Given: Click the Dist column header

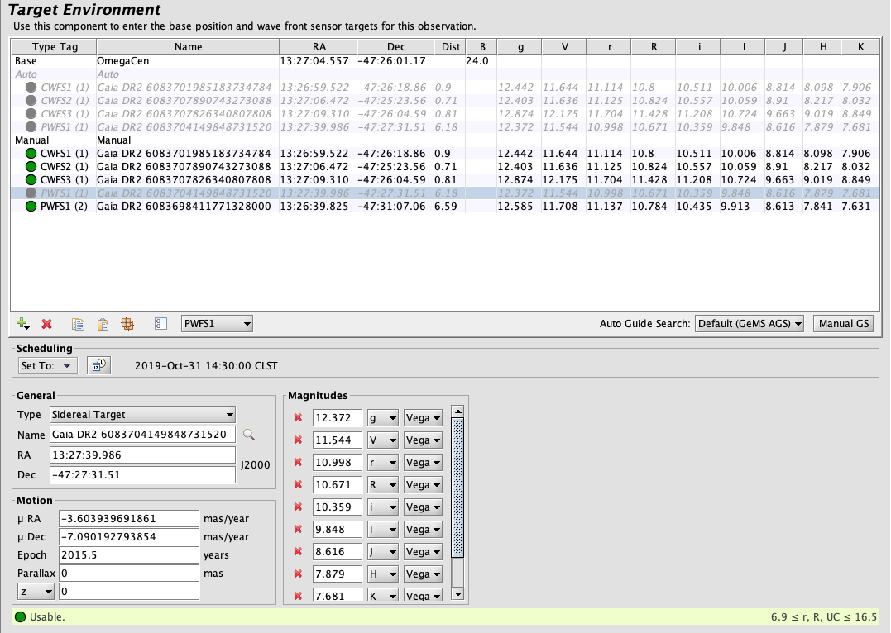Looking at the screenshot, I should tap(451, 47).
